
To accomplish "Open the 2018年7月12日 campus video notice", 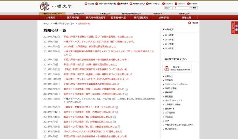I will 89,112.
